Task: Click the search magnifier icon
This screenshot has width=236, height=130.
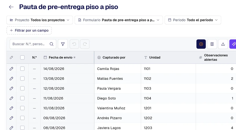Action: pyautogui.click(x=51, y=44)
